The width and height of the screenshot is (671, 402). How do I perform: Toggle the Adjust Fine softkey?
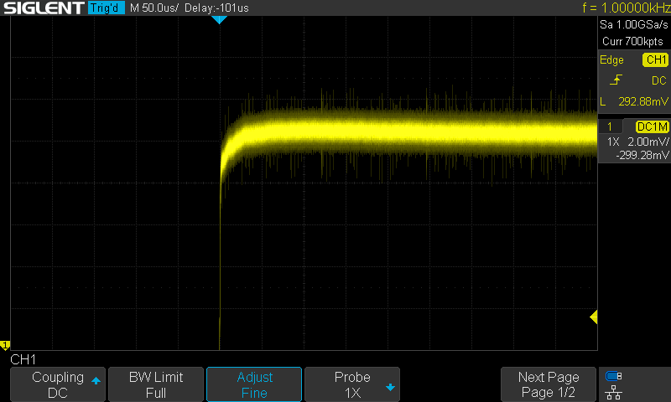click(x=254, y=384)
